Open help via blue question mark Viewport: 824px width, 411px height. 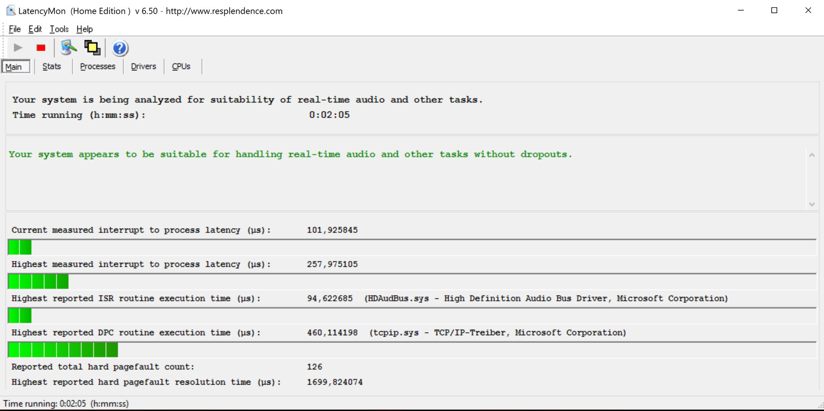(120, 48)
